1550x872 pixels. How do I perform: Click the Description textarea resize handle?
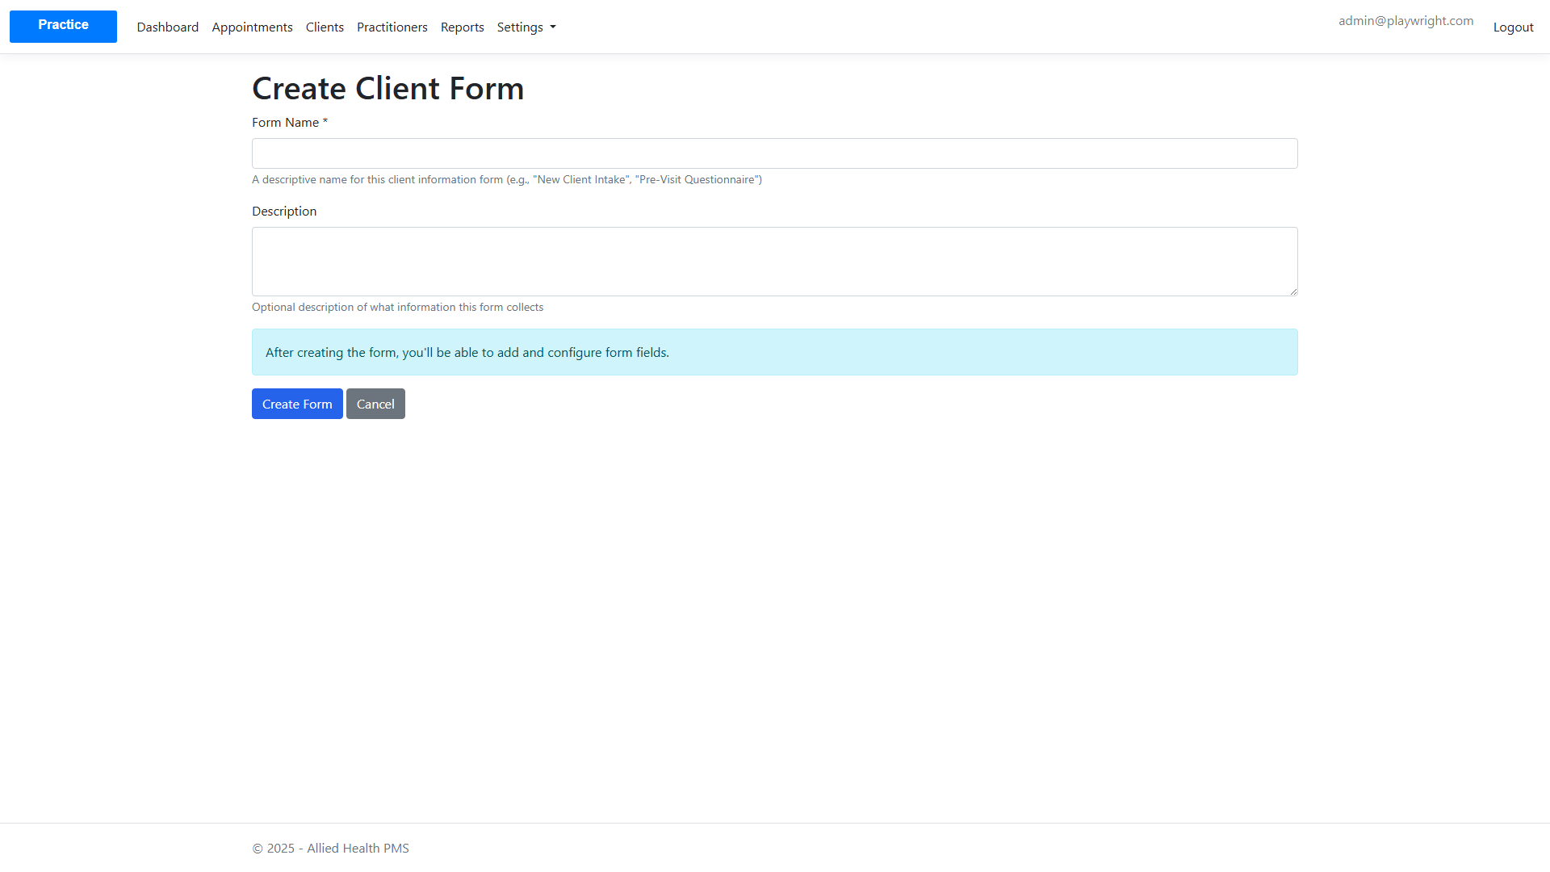(1292, 291)
